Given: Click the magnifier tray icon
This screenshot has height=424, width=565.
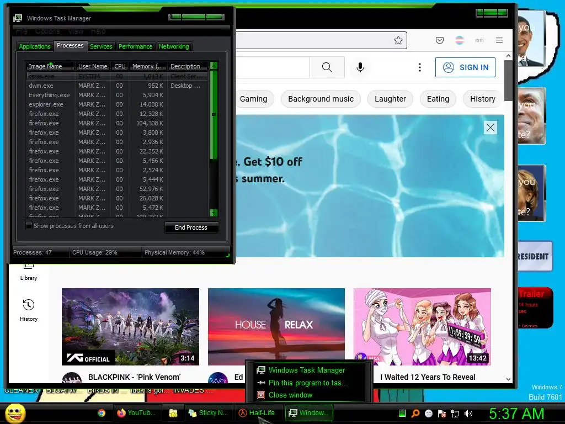Looking at the screenshot, I should (x=415, y=414).
